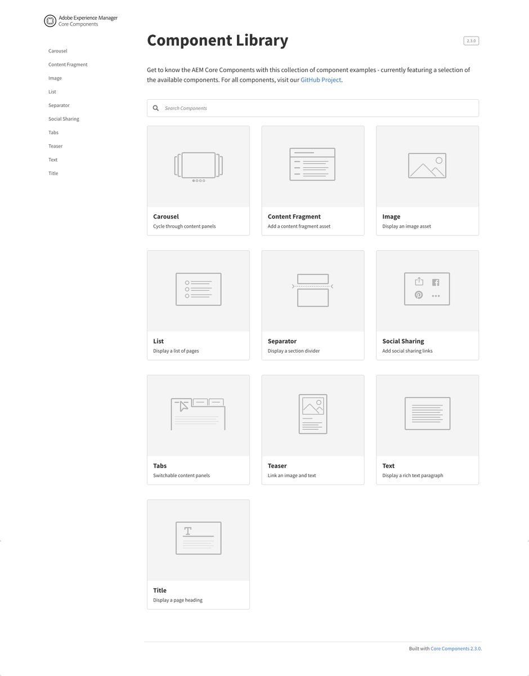Select the Image component illustration

(427, 165)
